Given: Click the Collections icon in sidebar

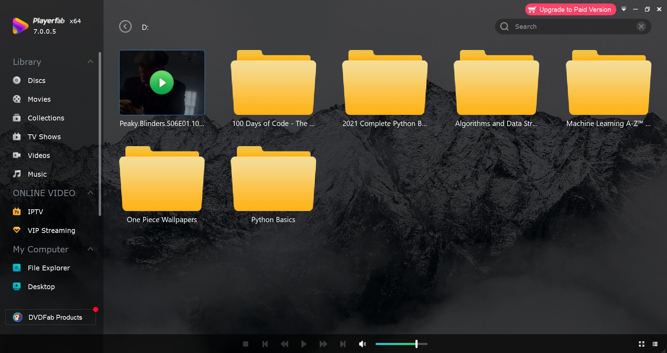Looking at the screenshot, I should [17, 118].
